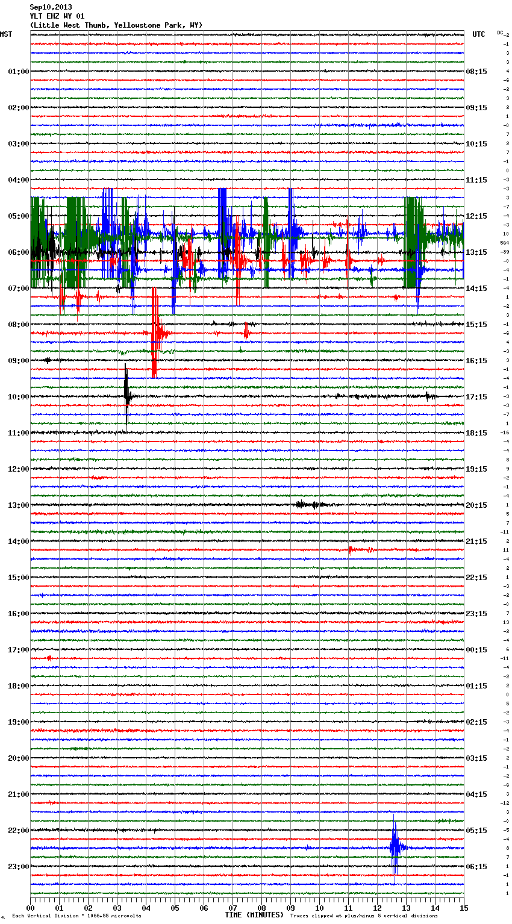Click the 04:15 UTC time label
Screen dimensions: 512x924
point(476,794)
